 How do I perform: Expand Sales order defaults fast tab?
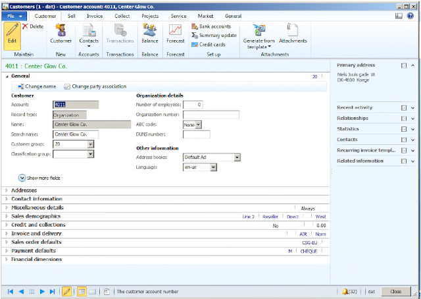(x=7, y=242)
